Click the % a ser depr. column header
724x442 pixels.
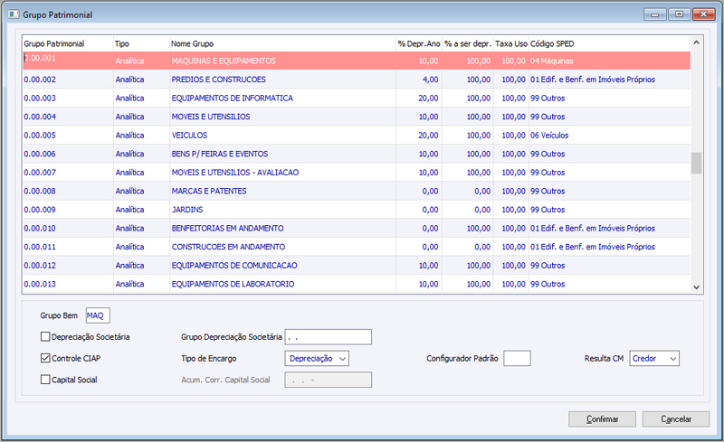(467, 43)
